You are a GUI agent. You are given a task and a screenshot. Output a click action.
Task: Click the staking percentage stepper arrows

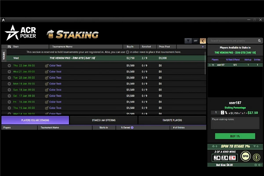pos(222,113)
